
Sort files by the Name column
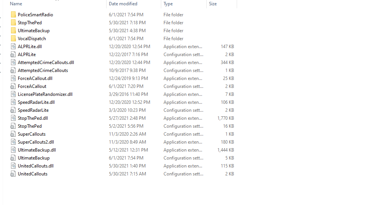(x=16, y=4)
